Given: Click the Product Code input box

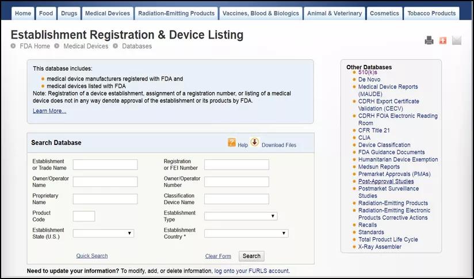Looking at the screenshot, I should click(84, 216).
